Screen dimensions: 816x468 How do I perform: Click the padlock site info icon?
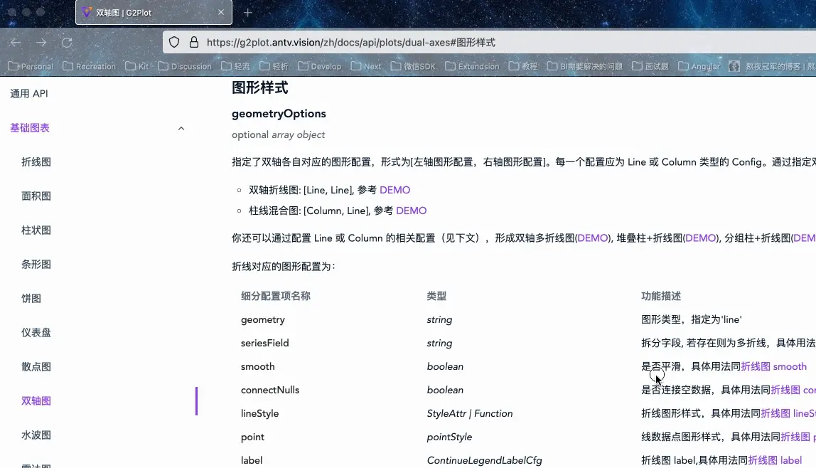coord(194,42)
